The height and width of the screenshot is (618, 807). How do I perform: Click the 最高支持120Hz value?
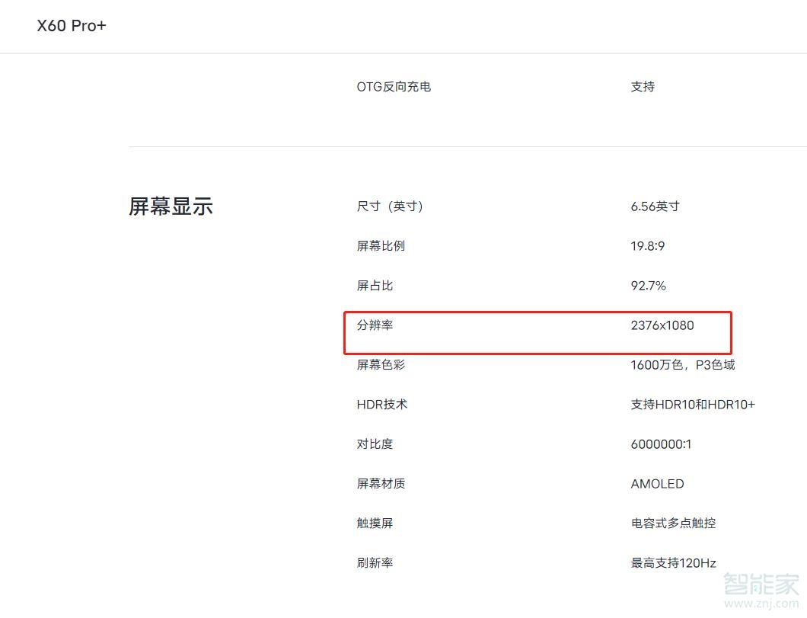tap(673, 563)
